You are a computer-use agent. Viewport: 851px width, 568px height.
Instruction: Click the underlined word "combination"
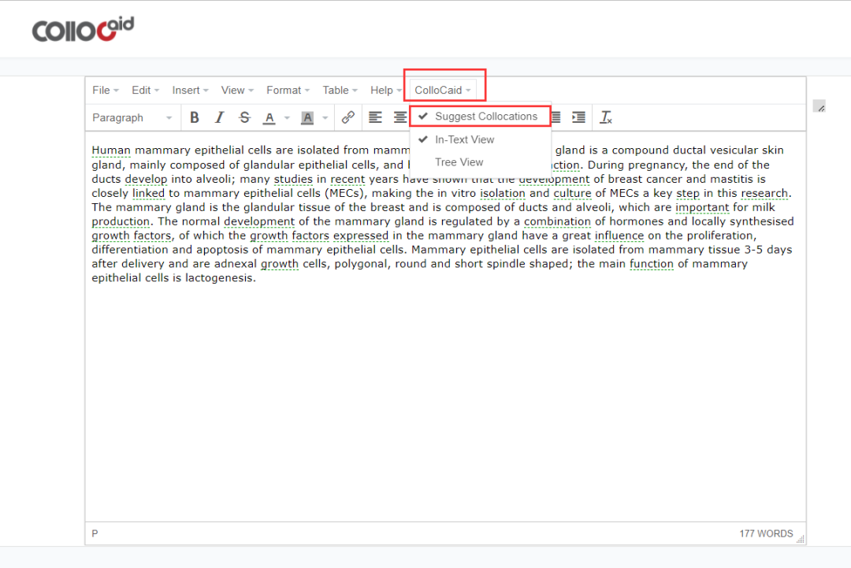[x=557, y=222]
